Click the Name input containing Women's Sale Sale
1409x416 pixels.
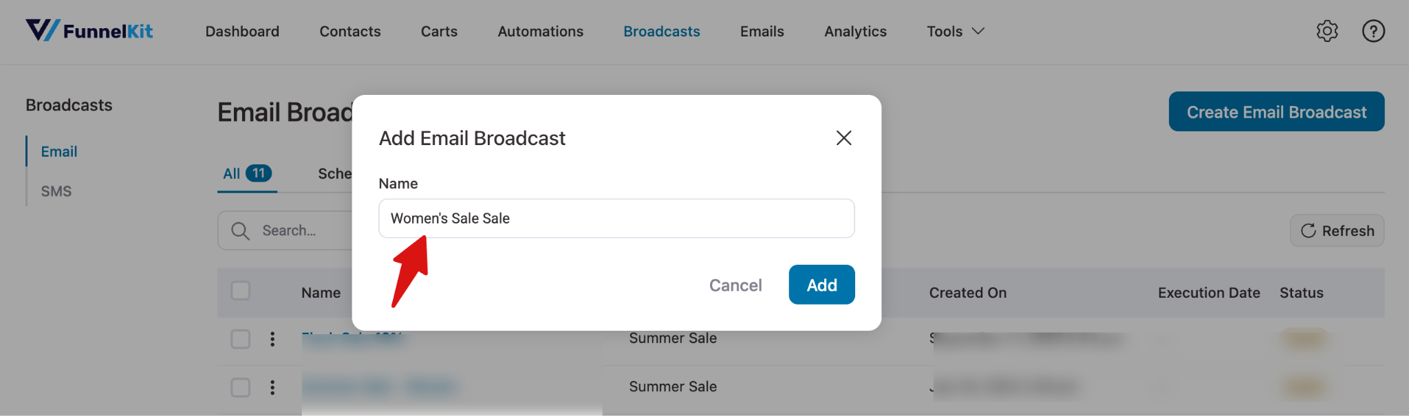coord(616,218)
